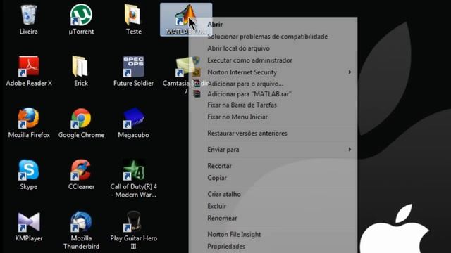The width and height of the screenshot is (451, 253).
Task: Select the Skype desktop shortcut
Action: [28, 174]
